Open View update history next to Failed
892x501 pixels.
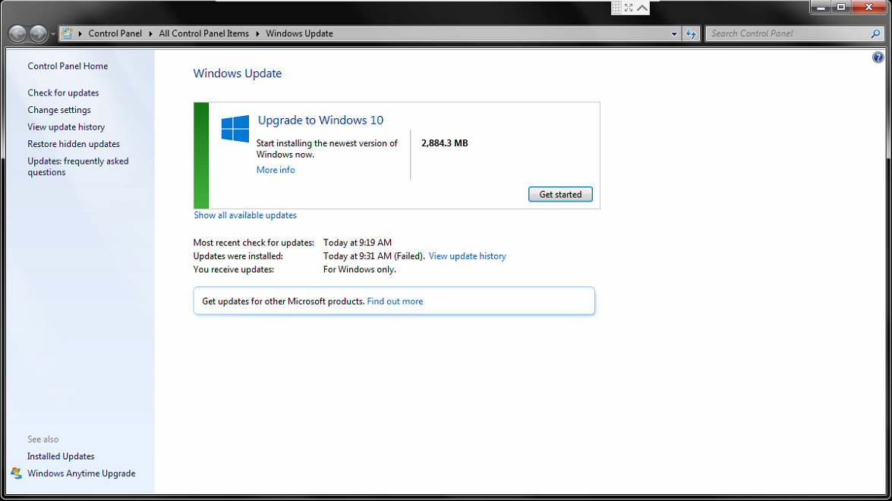tap(467, 256)
